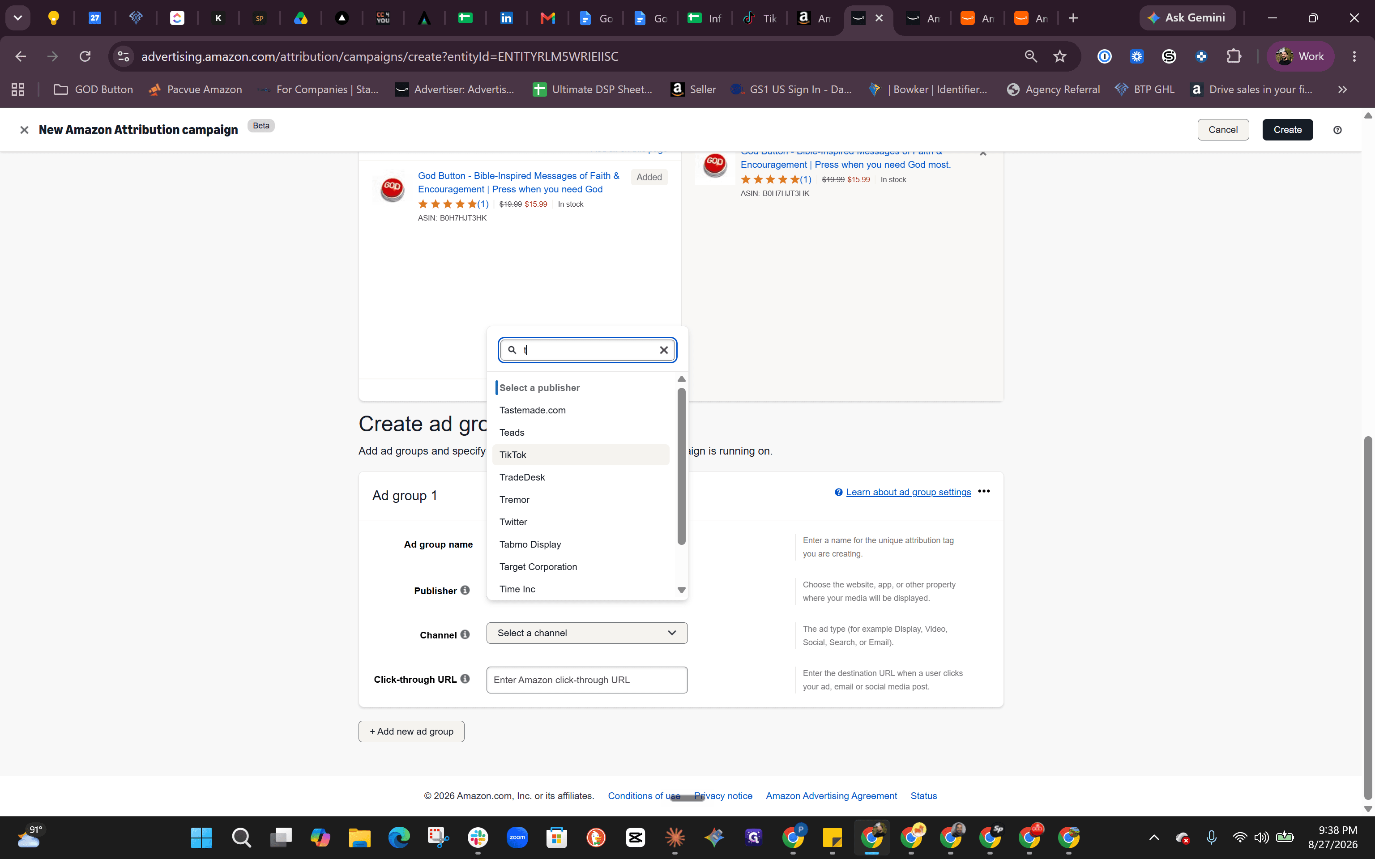Switch to the Gmail tab
1375x859 pixels.
(x=547, y=18)
